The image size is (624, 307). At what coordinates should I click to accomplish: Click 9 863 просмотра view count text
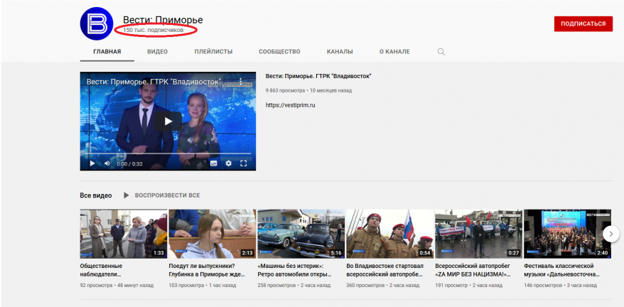(x=285, y=90)
